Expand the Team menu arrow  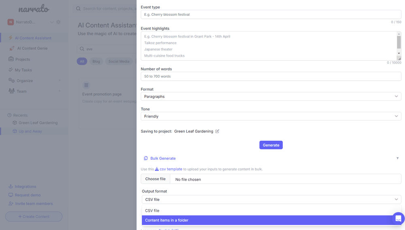pyautogui.click(x=60, y=91)
